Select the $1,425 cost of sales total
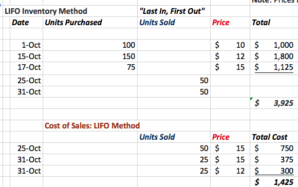This screenshot has width=298, height=187. (x=274, y=182)
